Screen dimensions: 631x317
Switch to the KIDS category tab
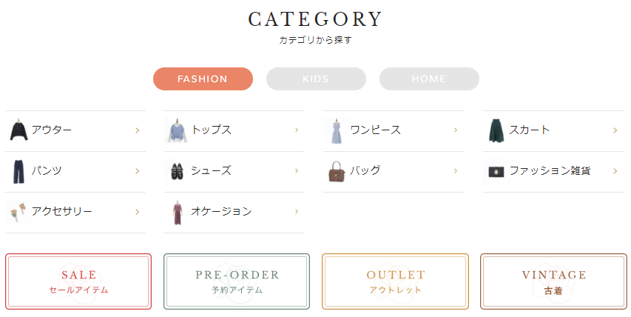pos(316,79)
